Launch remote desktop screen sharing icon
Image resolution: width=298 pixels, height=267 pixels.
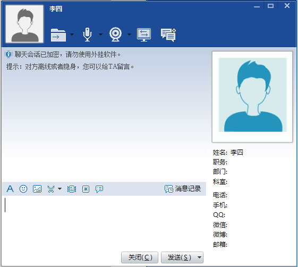click(x=144, y=35)
